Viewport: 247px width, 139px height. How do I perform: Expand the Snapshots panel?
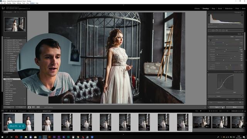point(4,73)
